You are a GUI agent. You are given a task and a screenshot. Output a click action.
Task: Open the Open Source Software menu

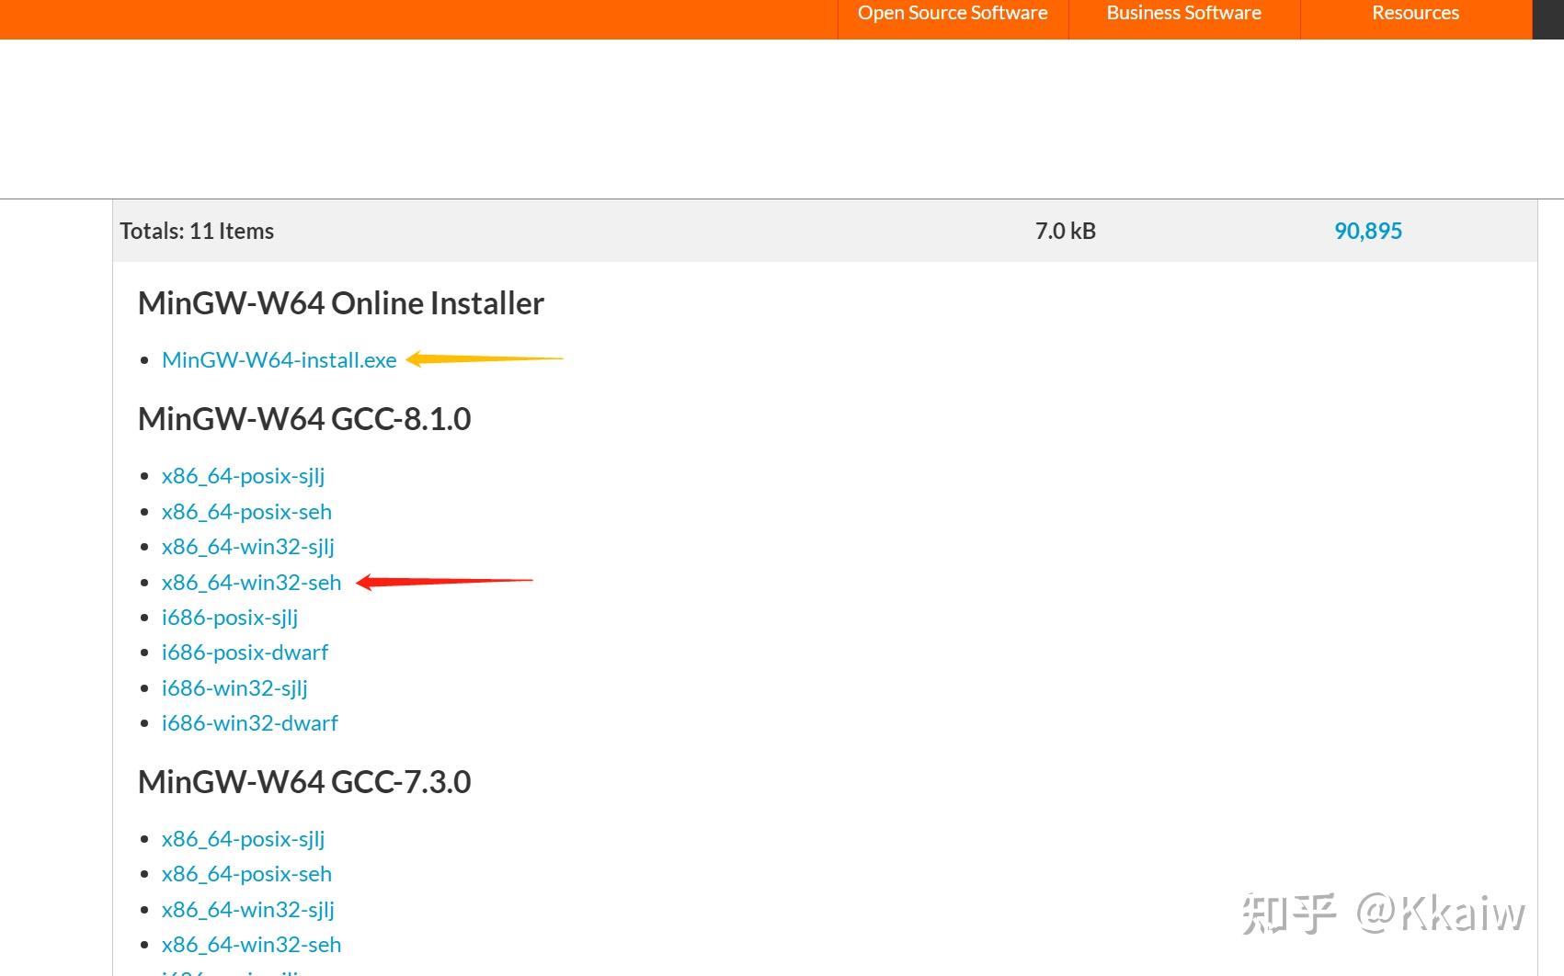point(953,13)
